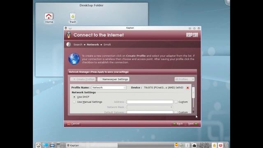Close the Kaptan window
Viewport: 263px width, 148px height.
(199, 28)
